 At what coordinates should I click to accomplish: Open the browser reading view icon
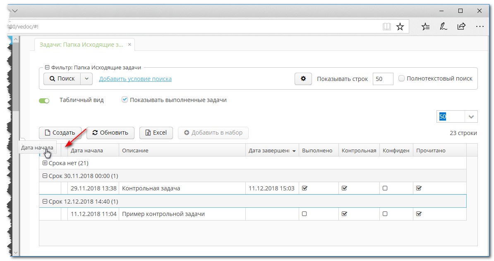click(x=386, y=27)
